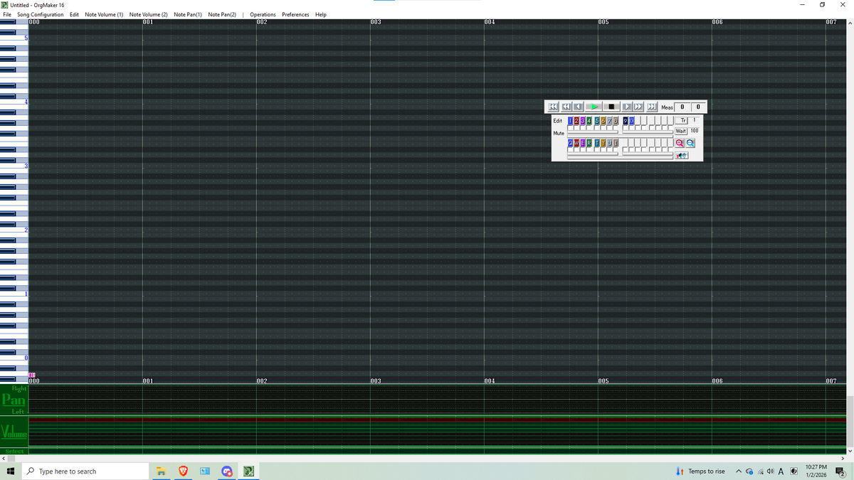Viewport: 854px width, 480px height.
Task: Open the Song Configuration menu
Action: pyautogui.click(x=40, y=14)
